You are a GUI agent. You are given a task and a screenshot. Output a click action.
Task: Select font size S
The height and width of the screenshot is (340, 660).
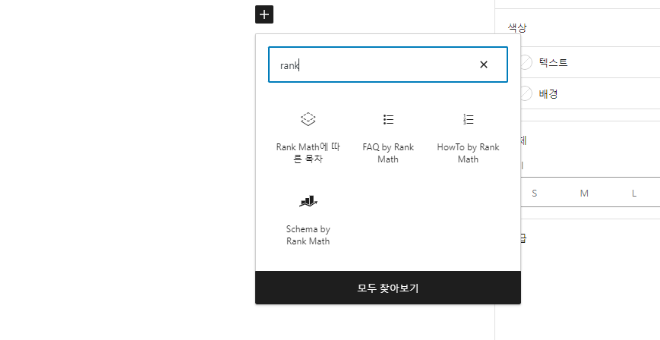tap(534, 193)
